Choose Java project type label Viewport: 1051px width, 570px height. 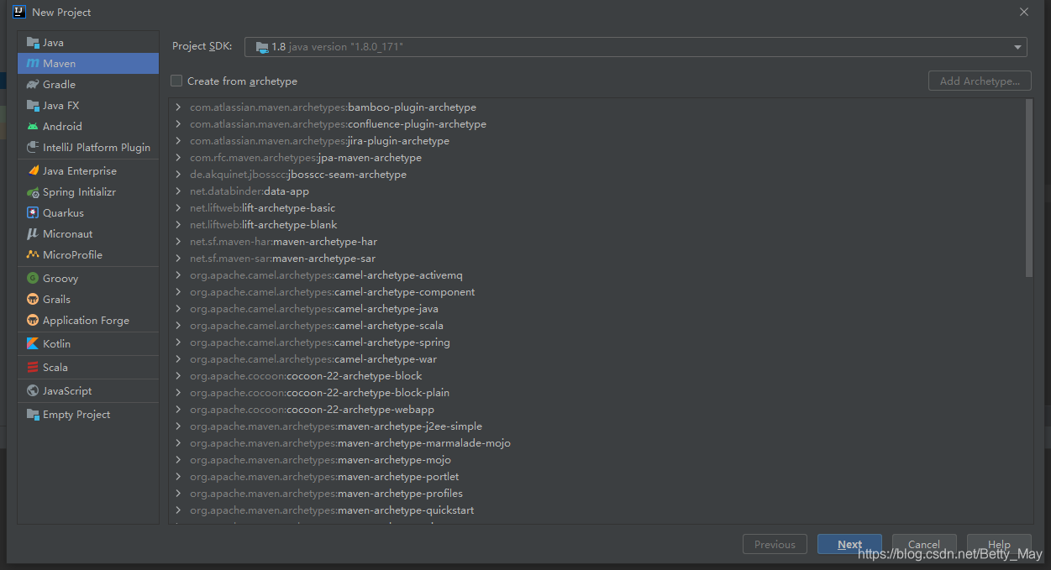(x=53, y=43)
